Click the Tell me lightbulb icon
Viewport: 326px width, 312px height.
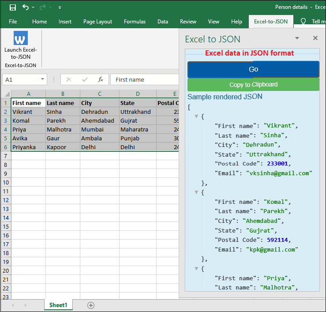coord(303,21)
